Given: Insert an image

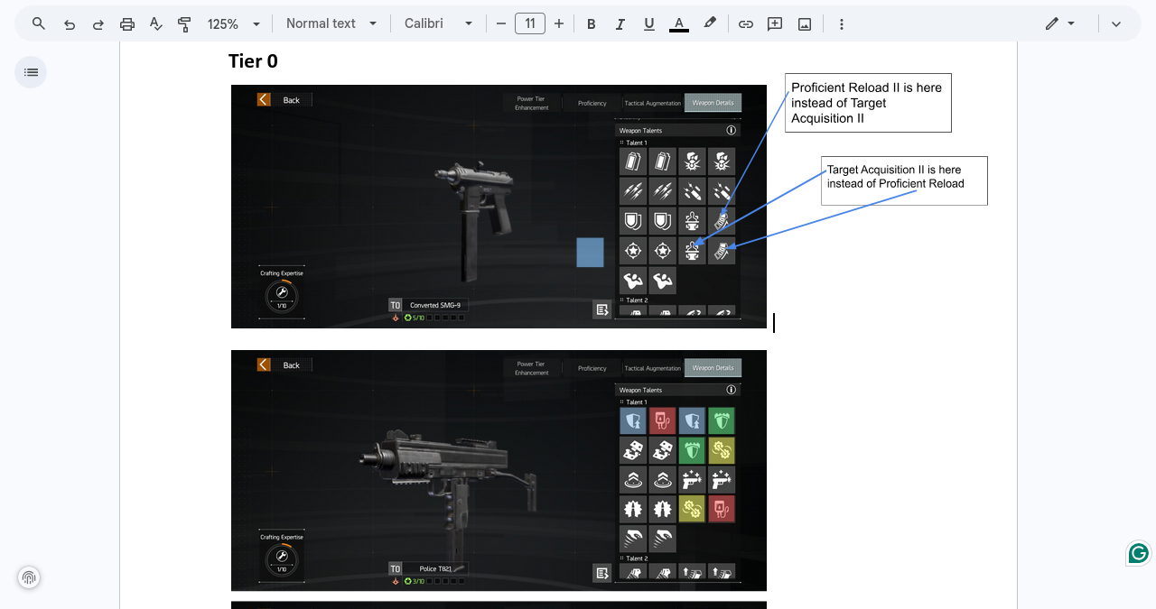Looking at the screenshot, I should pyautogui.click(x=805, y=24).
